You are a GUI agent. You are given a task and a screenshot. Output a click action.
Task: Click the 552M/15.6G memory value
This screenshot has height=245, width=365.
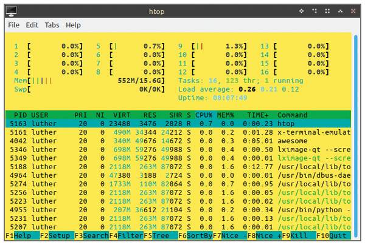click(141, 81)
